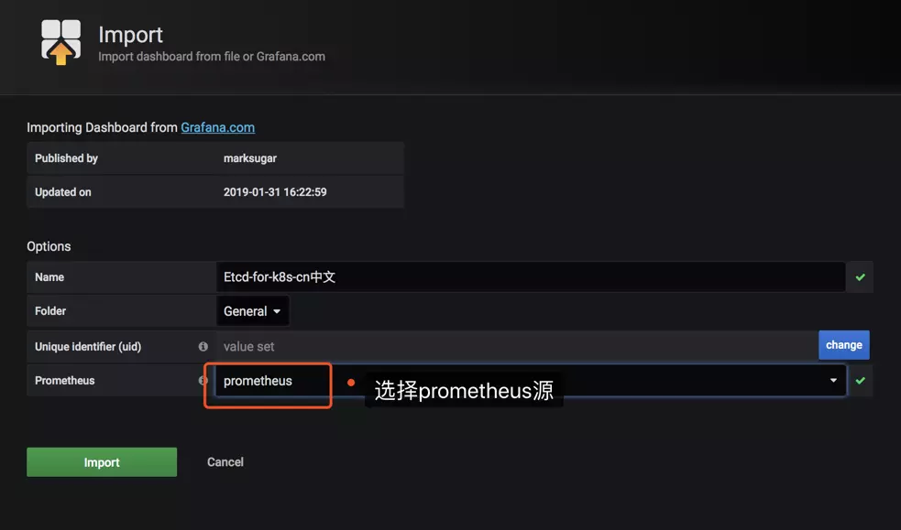Click the Unique identifier (uid) label
Image resolution: width=901 pixels, height=530 pixels.
coord(88,346)
